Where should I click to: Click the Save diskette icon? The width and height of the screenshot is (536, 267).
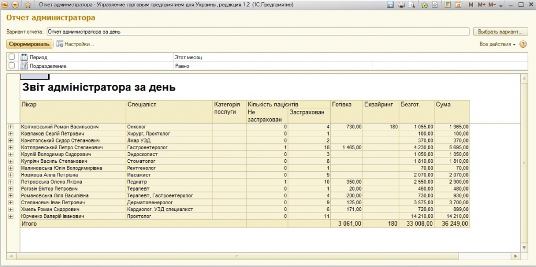390,5
